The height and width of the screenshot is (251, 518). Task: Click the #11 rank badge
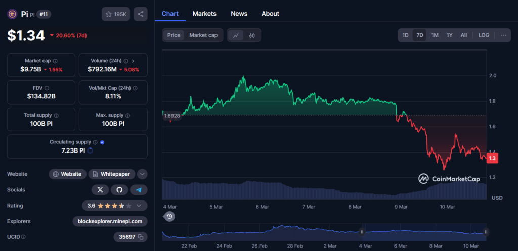[x=44, y=14]
